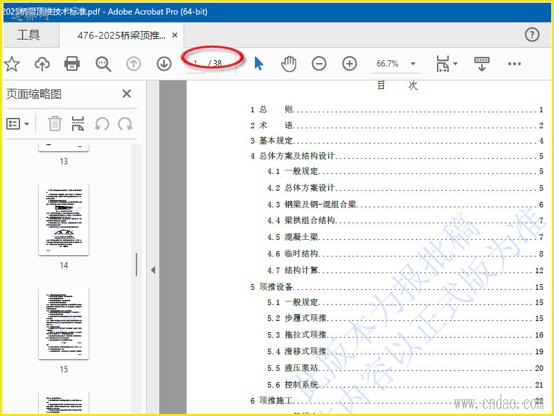Select the 476-2025桥梁顶推 document tab
The image size is (554, 416).
pyautogui.click(x=121, y=35)
